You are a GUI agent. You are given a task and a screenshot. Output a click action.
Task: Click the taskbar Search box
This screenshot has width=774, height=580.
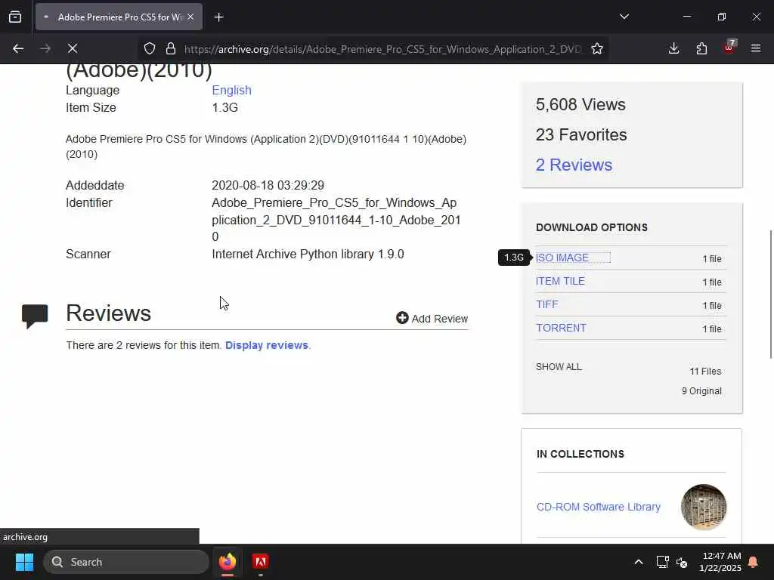coord(126,562)
